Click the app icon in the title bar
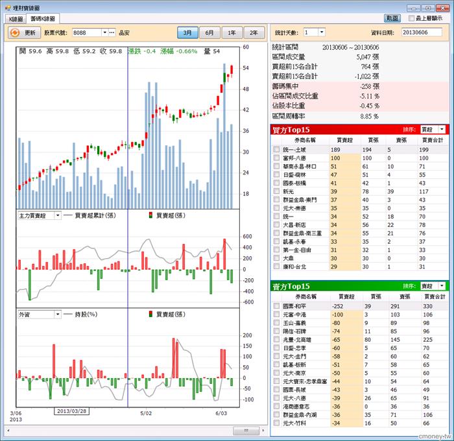The width and height of the screenshot is (454, 441). click(8, 8)
